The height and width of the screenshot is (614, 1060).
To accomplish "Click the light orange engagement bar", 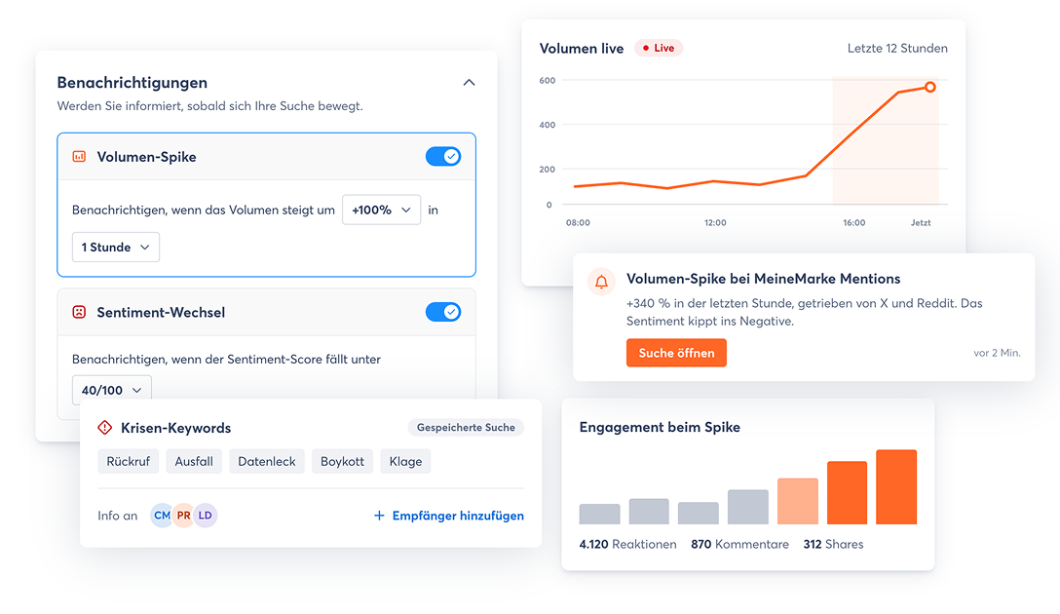I will click(798, 501).
